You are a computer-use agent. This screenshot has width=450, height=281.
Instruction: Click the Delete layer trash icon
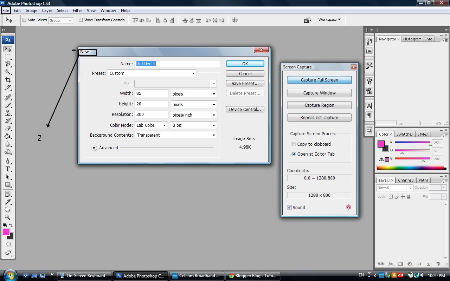438,264
